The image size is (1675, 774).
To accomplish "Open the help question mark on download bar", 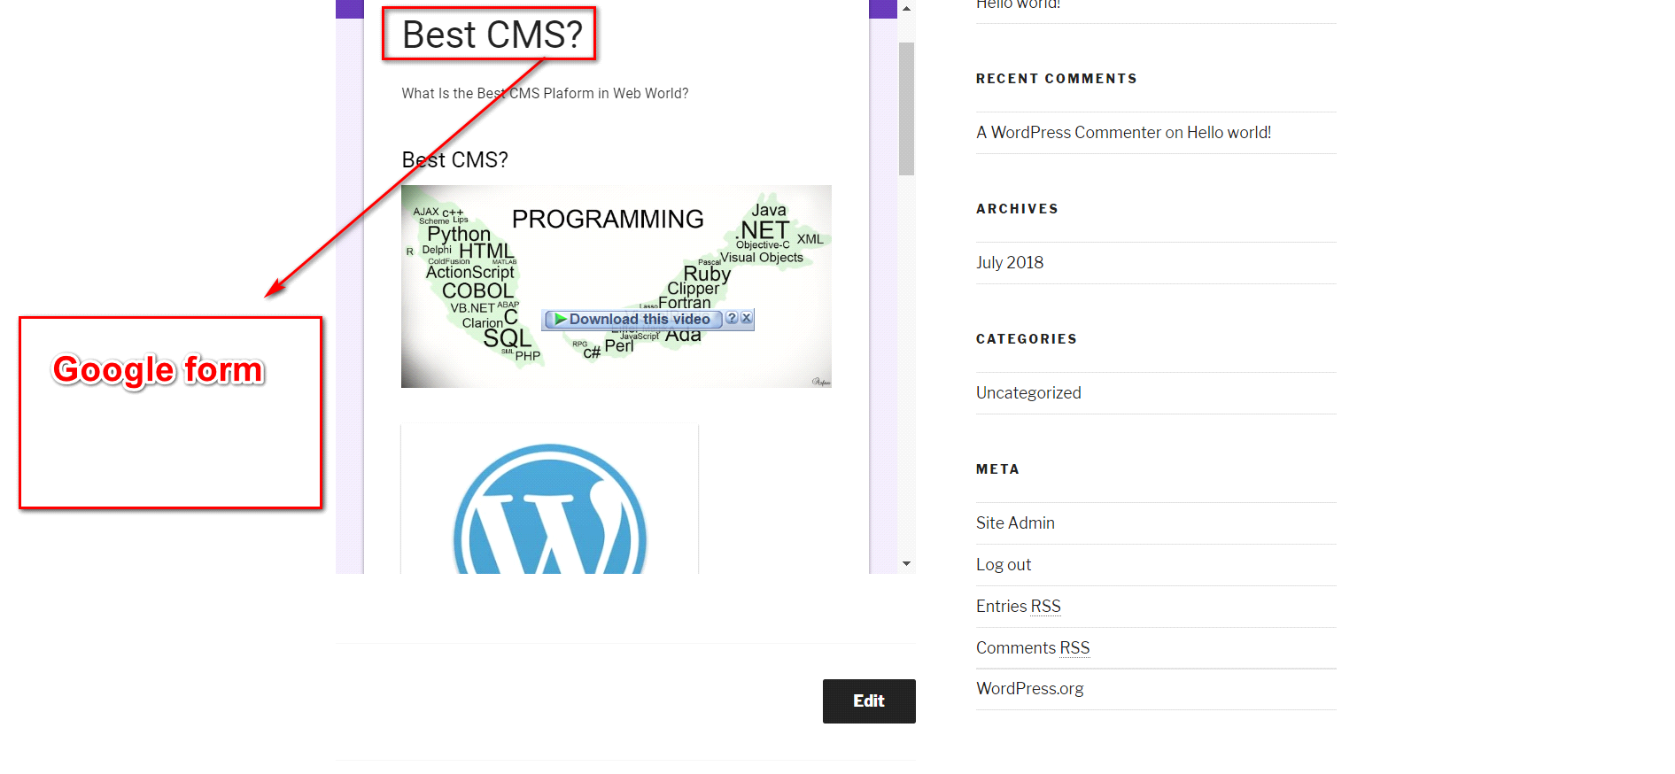I will [x=732, y=318].
